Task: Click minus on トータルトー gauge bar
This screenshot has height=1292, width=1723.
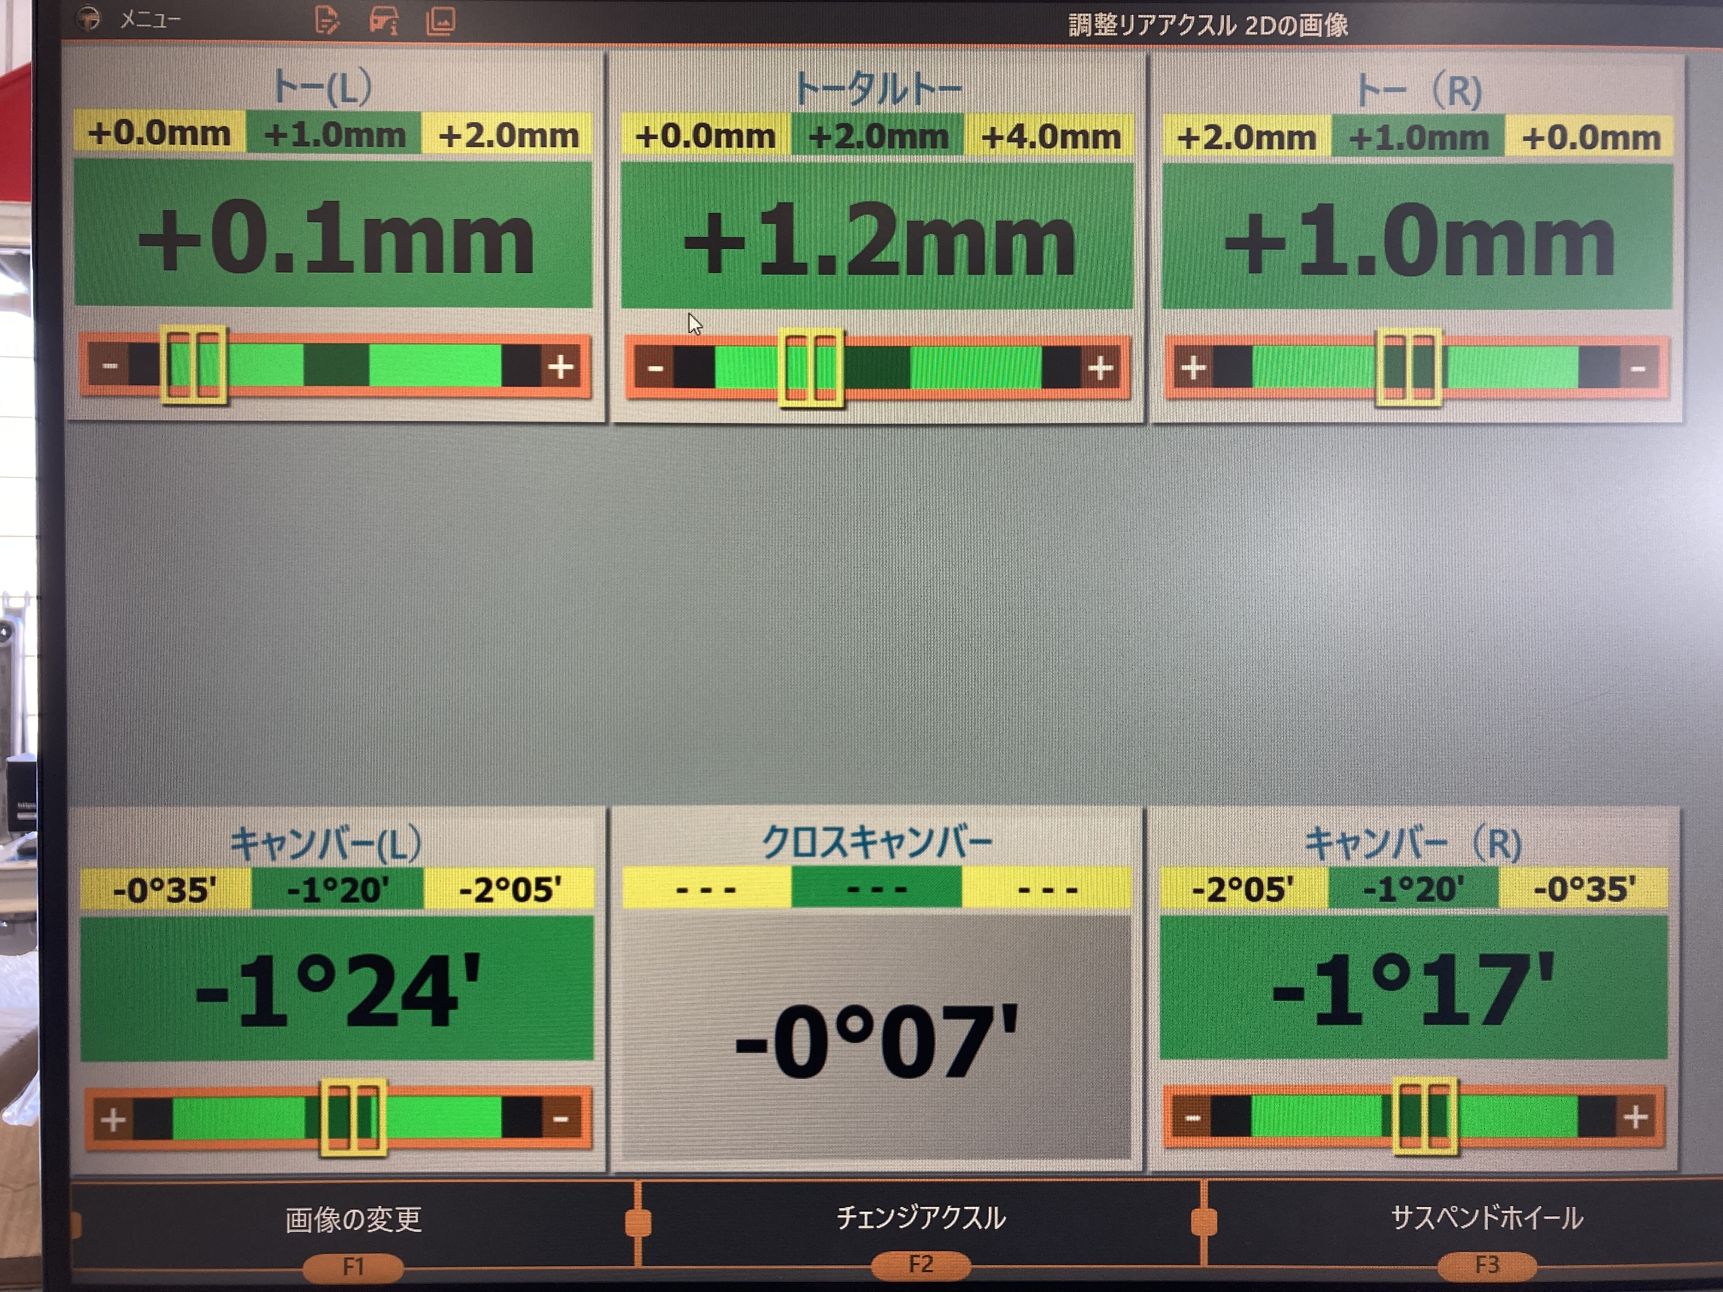Action: click(x=655, y=367)
